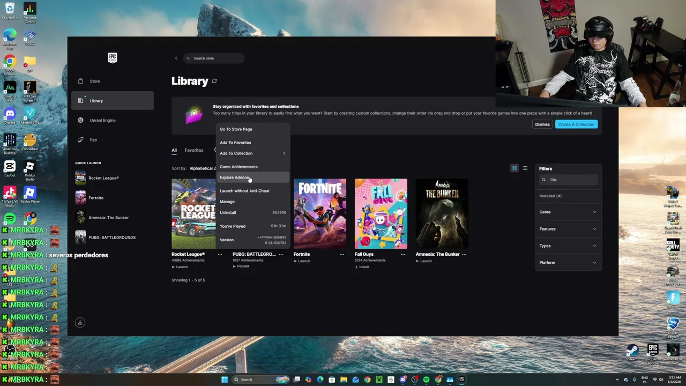Expand the Platform filter
The image size is (686, 386).
pyautogui.click(x=568, y=263)
